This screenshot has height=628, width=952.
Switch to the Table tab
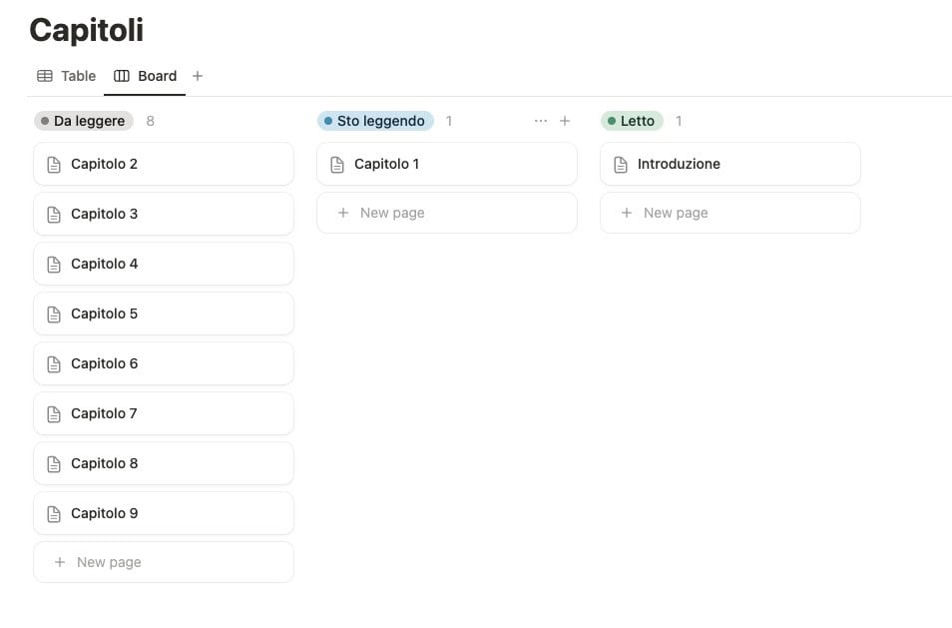66,76
